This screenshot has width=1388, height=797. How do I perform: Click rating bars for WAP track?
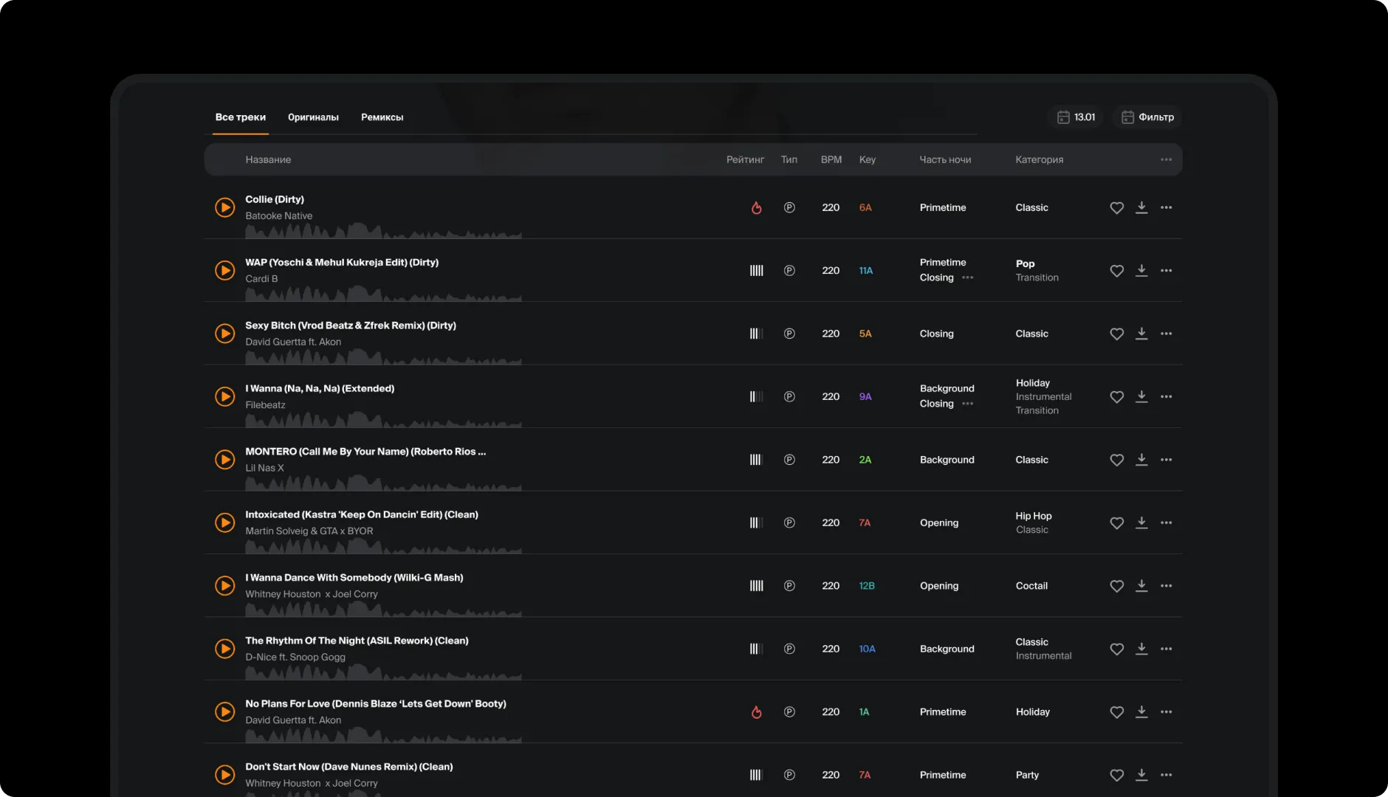tap(756, 271)
